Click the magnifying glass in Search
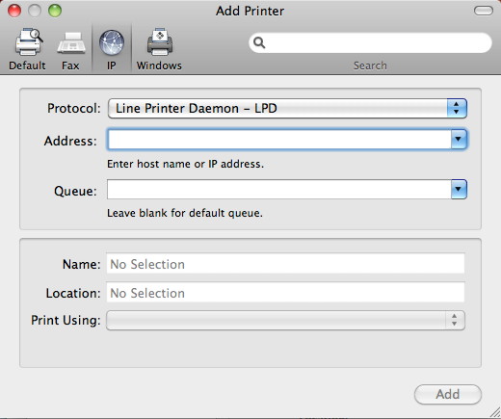The image size is (501, 419). [259, 42]
